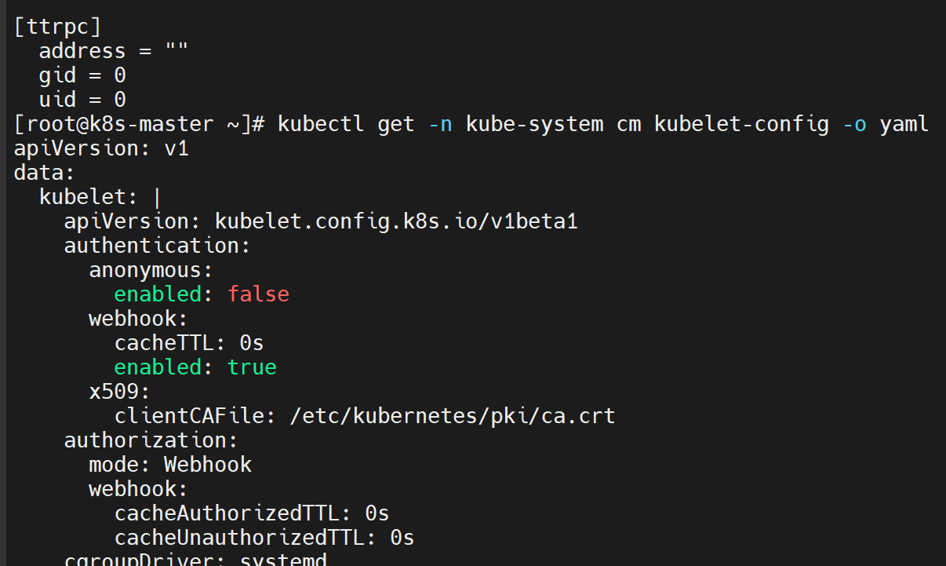Screen dimensions: 946x566
Task: Click kubelet-config in the command line
Action: click(740, 124)
